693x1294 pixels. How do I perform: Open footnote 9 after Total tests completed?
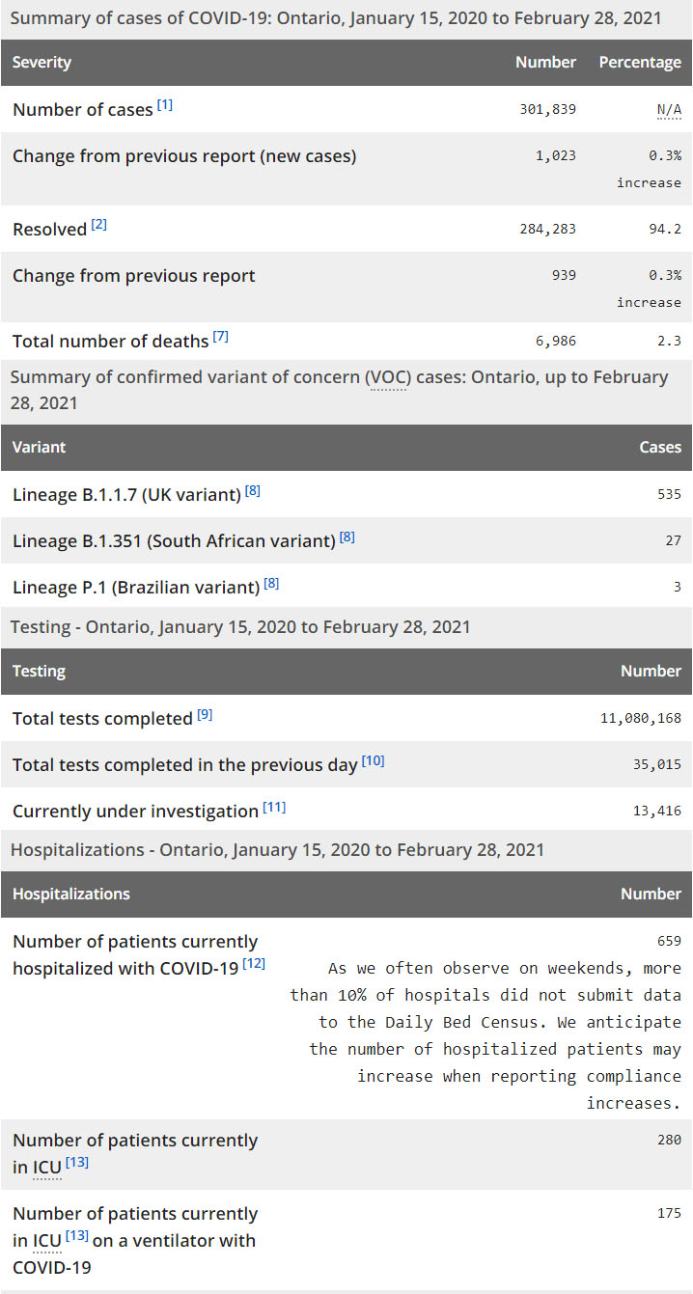pos(205,714)
